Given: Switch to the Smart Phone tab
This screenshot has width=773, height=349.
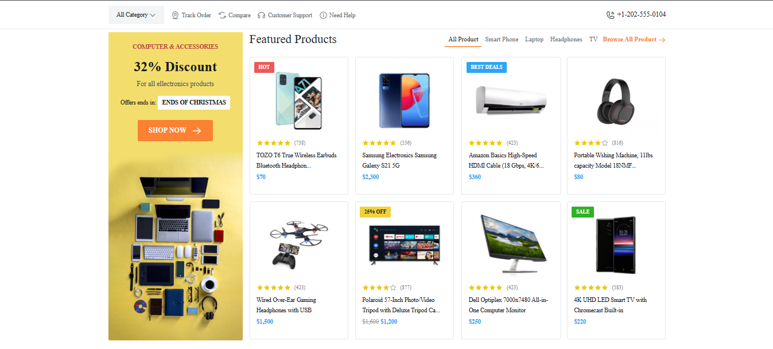Looking at the screenshot, I should [502, 40].
